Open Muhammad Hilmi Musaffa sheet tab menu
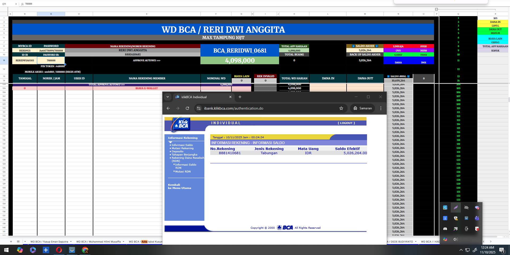This screenshot has width=510, height=255. [x=124, y=241]
